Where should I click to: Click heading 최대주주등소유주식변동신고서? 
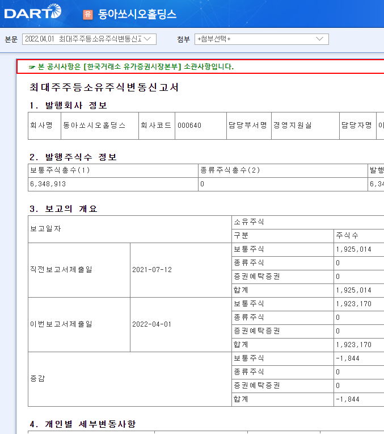pyautogui.click(x=104, y=87)
